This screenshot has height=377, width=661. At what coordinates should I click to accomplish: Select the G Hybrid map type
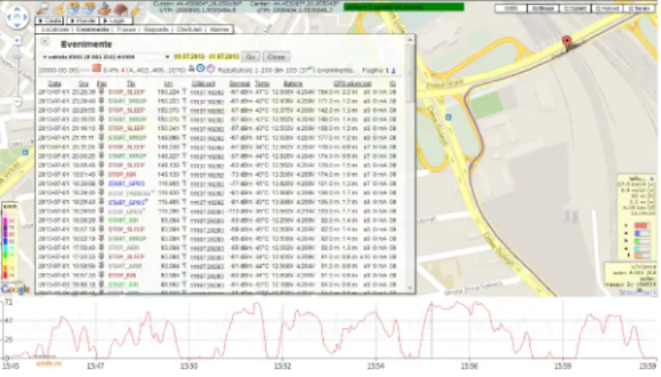[607, 8]
